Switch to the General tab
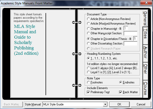The image size is (153, 109). coord(145,18)
